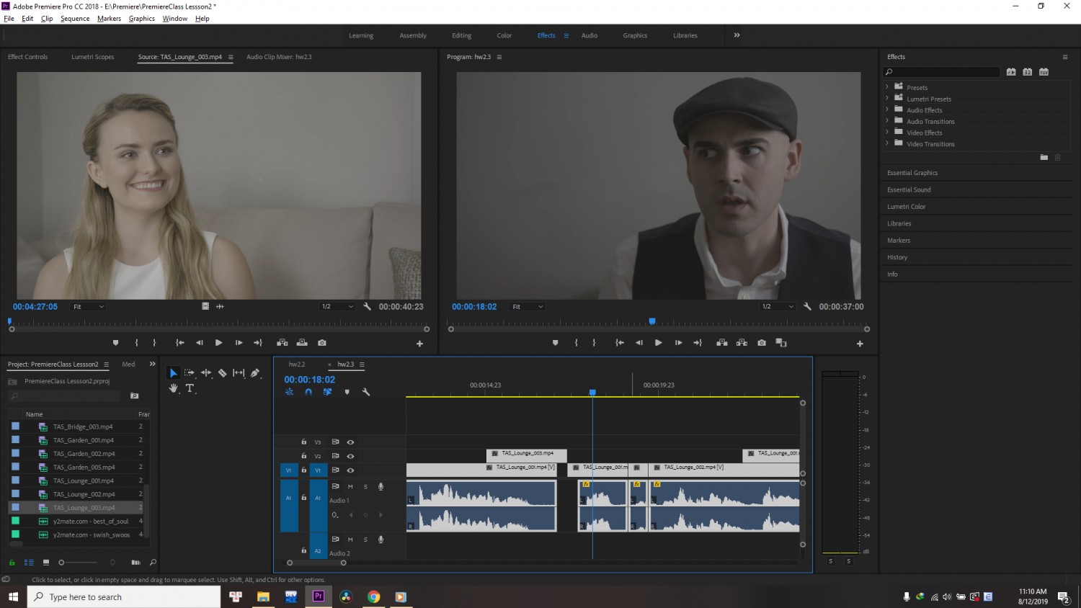Play the Program monitor sequence
1081x608 pixels.
tap(658, 343)
